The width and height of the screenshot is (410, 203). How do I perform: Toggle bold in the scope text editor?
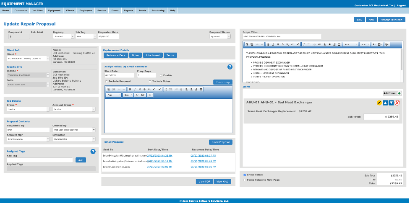coord(267,44)
